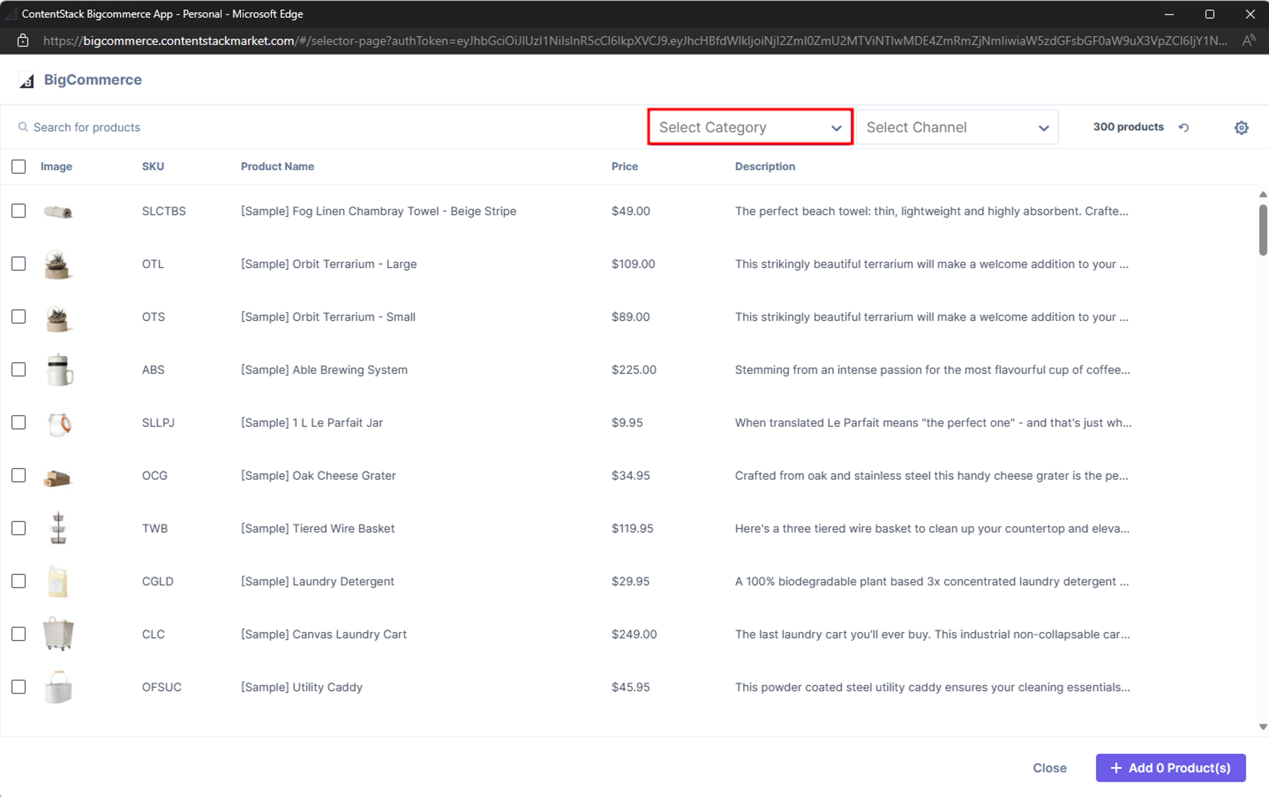The image size is (1269, 797).
Task: Click the CGLD SKU cell
Action: [x=158, y=581]
